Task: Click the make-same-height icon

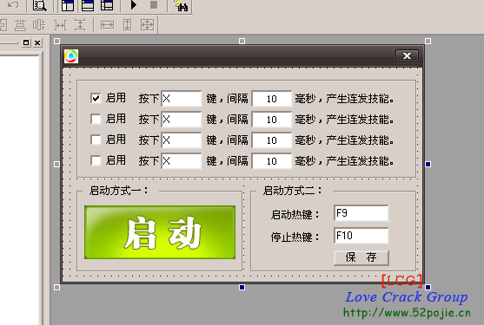Action: pyautogui.click(x=127, y=25)
